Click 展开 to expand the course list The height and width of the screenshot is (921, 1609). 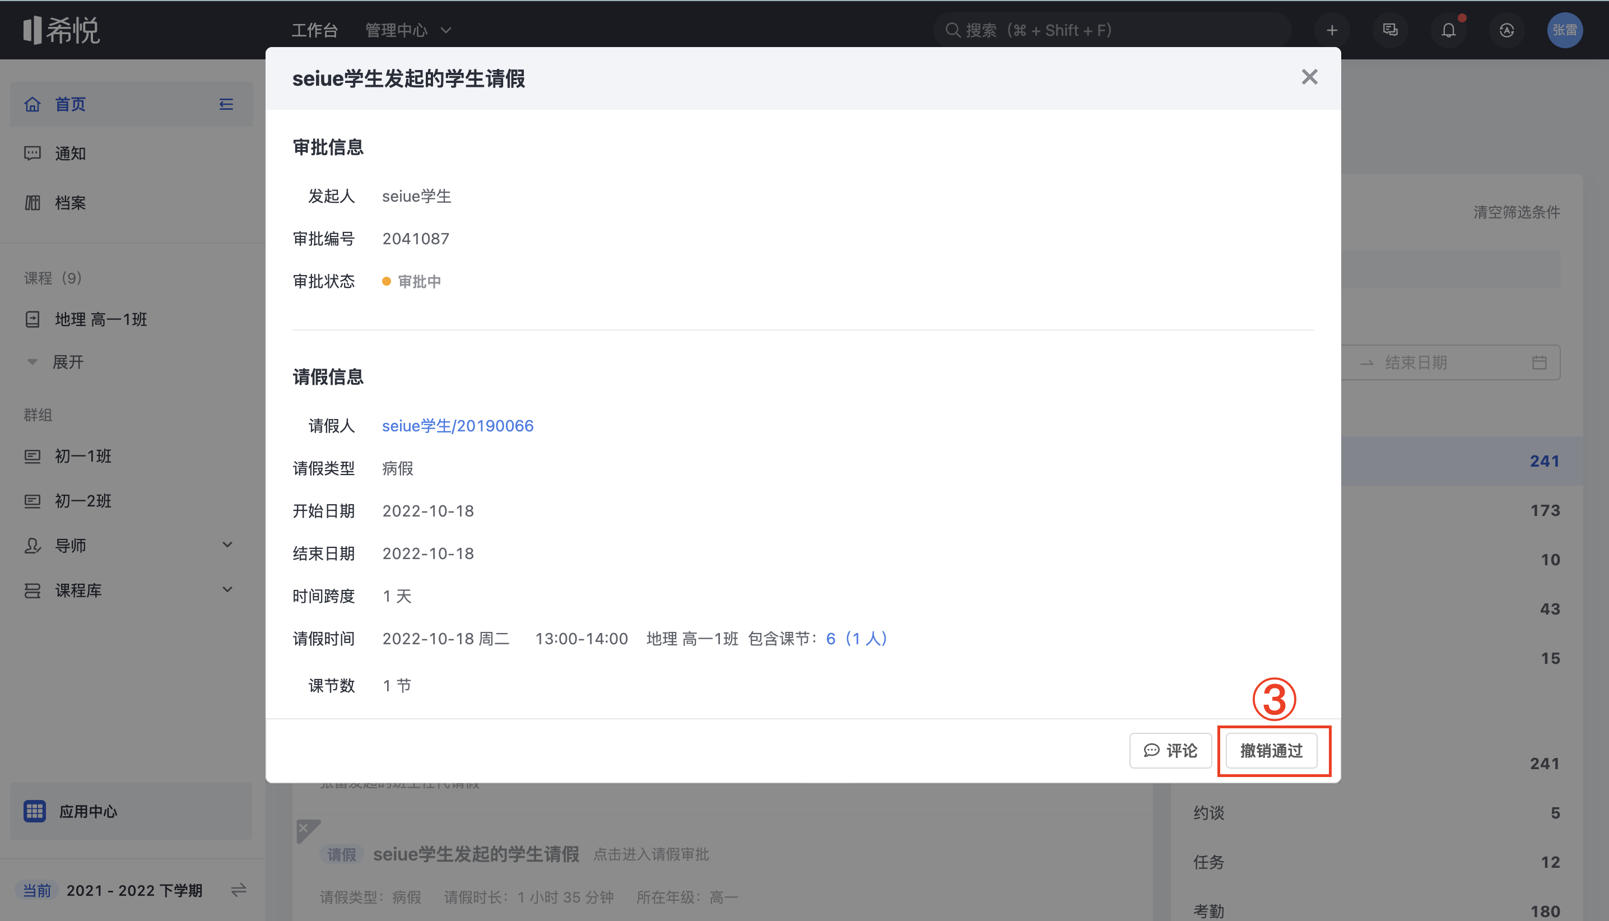67,362
